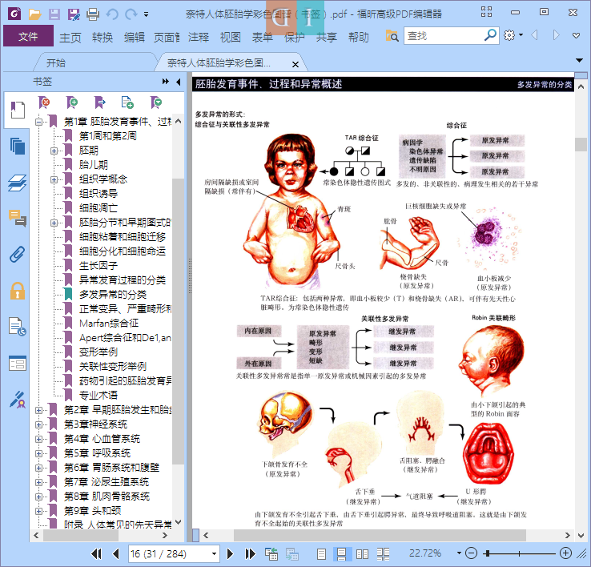This screenshot has width=591, height=567.
Task: Undo the last action
Action: pyautogui.click(x=112, y=14)
